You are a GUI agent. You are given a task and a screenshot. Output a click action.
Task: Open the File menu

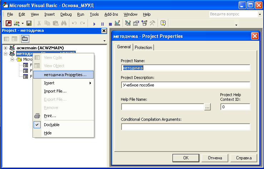coord(10,15)
